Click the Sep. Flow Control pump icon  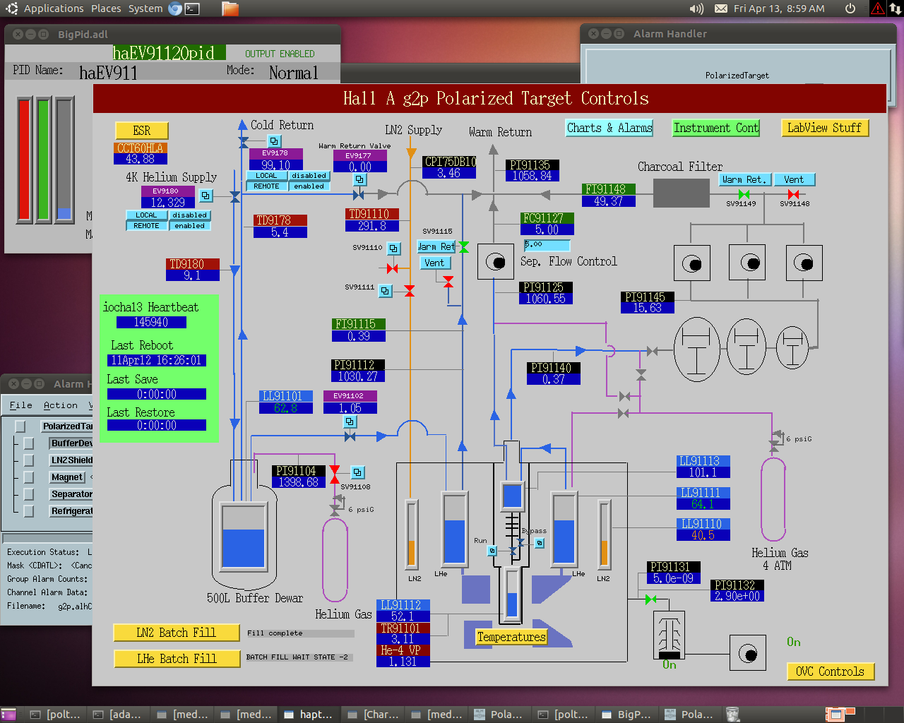[x=496, y=262]
